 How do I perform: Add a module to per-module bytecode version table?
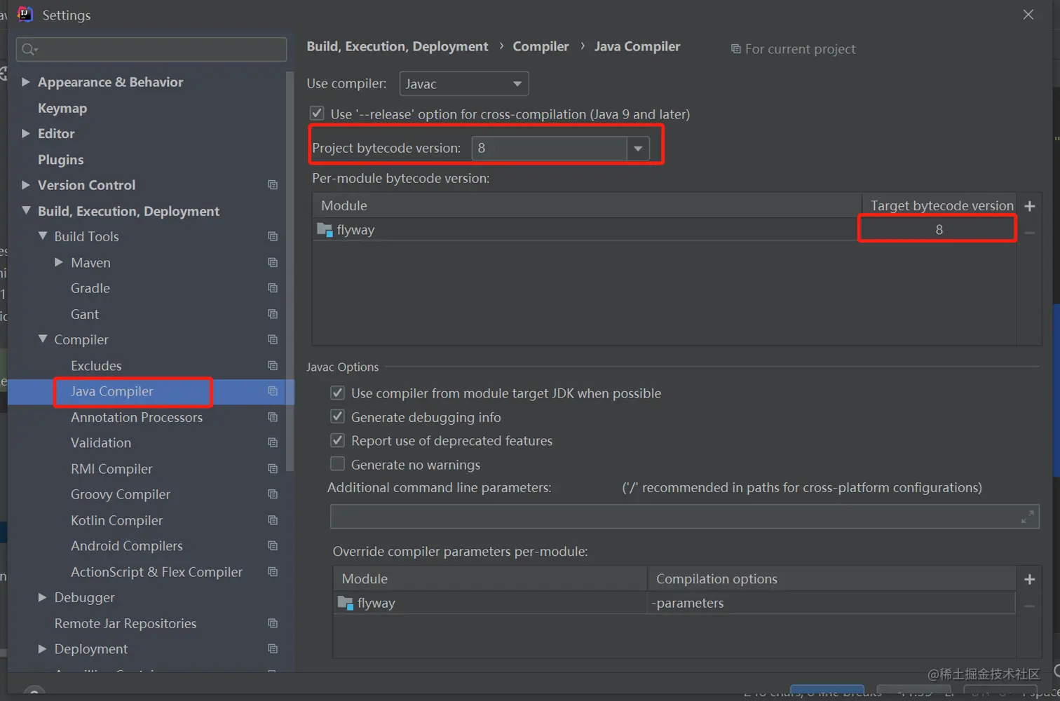[1030, 206]
